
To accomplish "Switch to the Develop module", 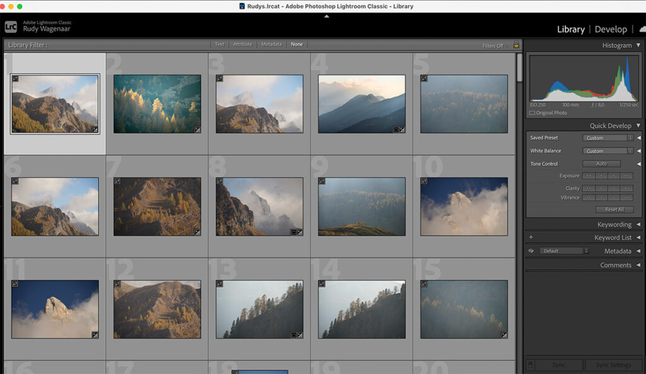I will [611, 29].
